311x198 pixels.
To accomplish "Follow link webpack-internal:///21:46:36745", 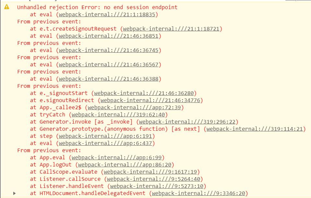I will click(x=109, y=50).
